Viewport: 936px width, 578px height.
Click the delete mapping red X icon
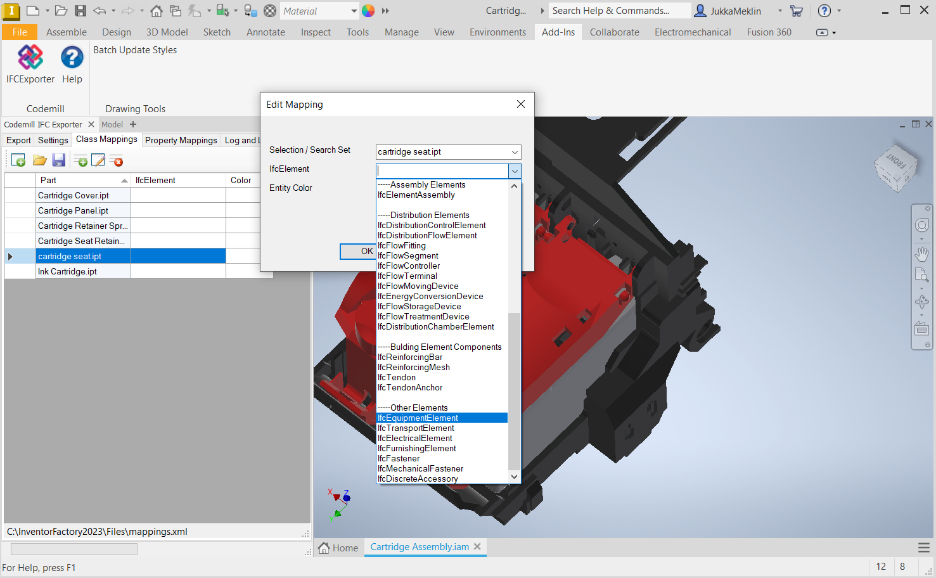pyautogui.click(x=116, y=161)
